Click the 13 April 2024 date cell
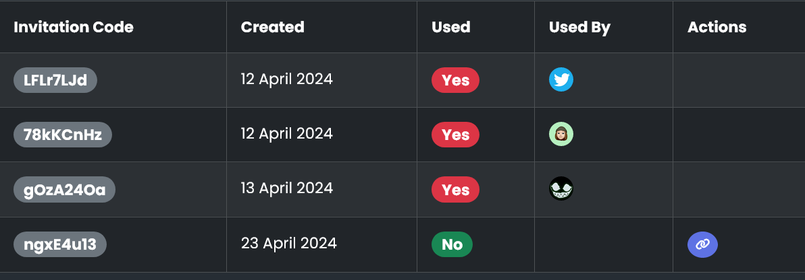The image size is (805, 280). (x=286, y=188)
